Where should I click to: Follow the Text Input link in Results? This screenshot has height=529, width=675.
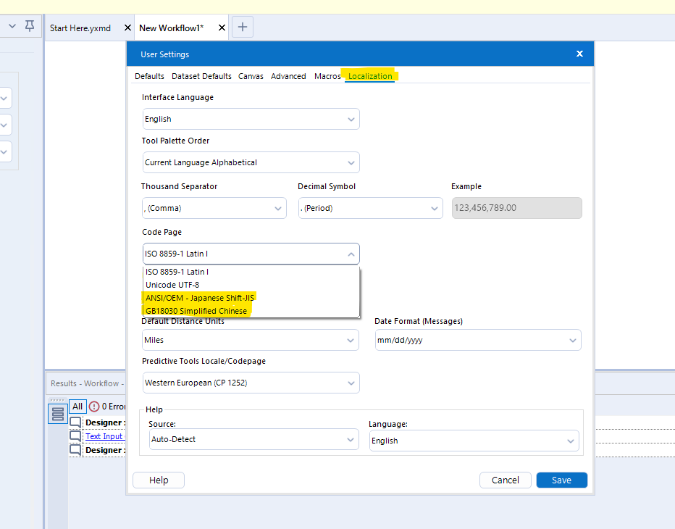pyautogui.click(x=104, y=436)
